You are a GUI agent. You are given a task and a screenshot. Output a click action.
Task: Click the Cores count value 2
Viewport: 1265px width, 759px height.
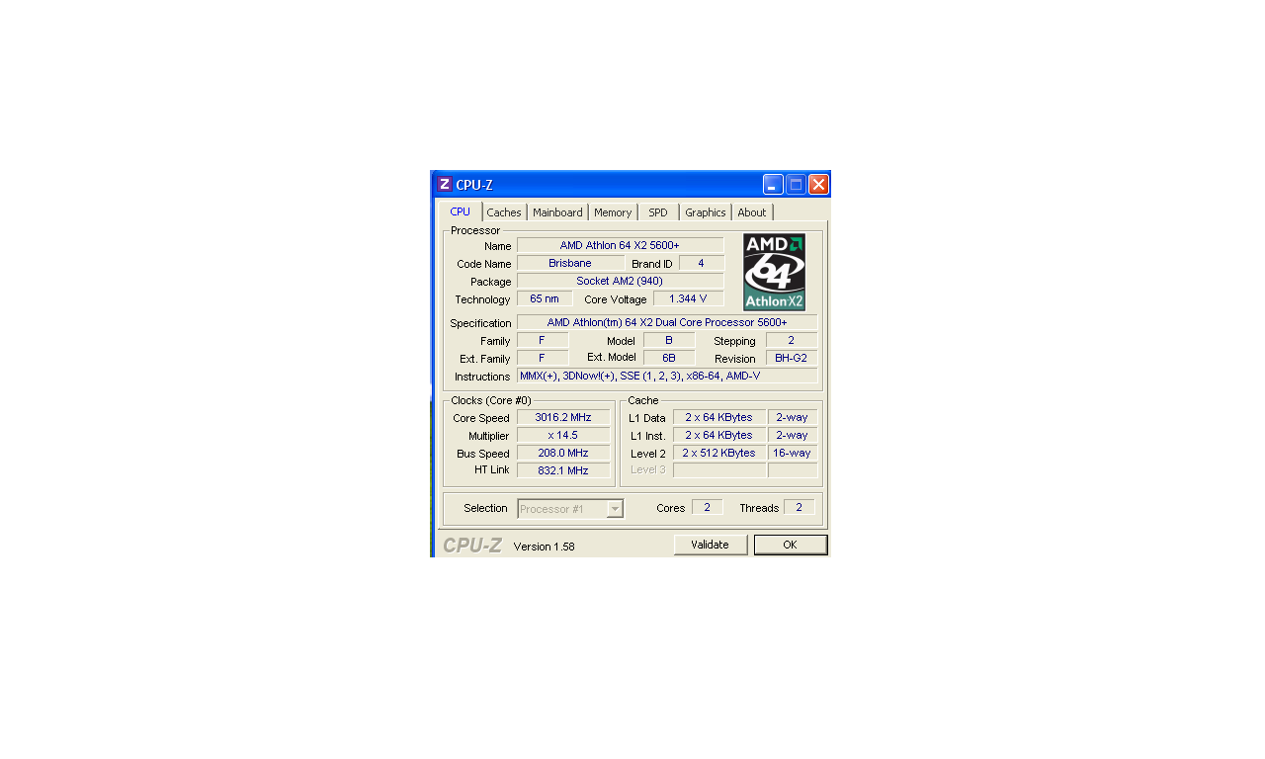(708, 507)
